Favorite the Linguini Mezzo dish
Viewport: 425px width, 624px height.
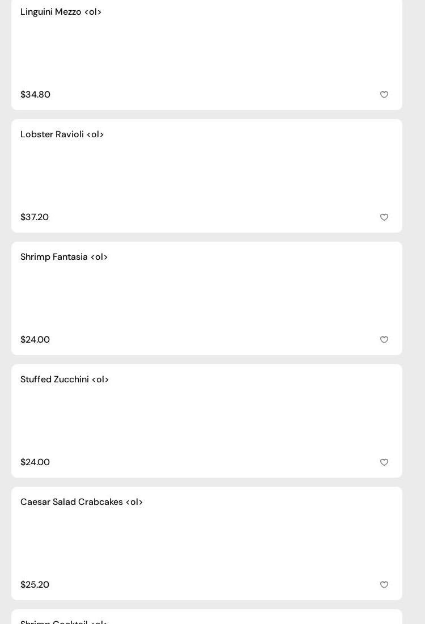click(384, 95)
